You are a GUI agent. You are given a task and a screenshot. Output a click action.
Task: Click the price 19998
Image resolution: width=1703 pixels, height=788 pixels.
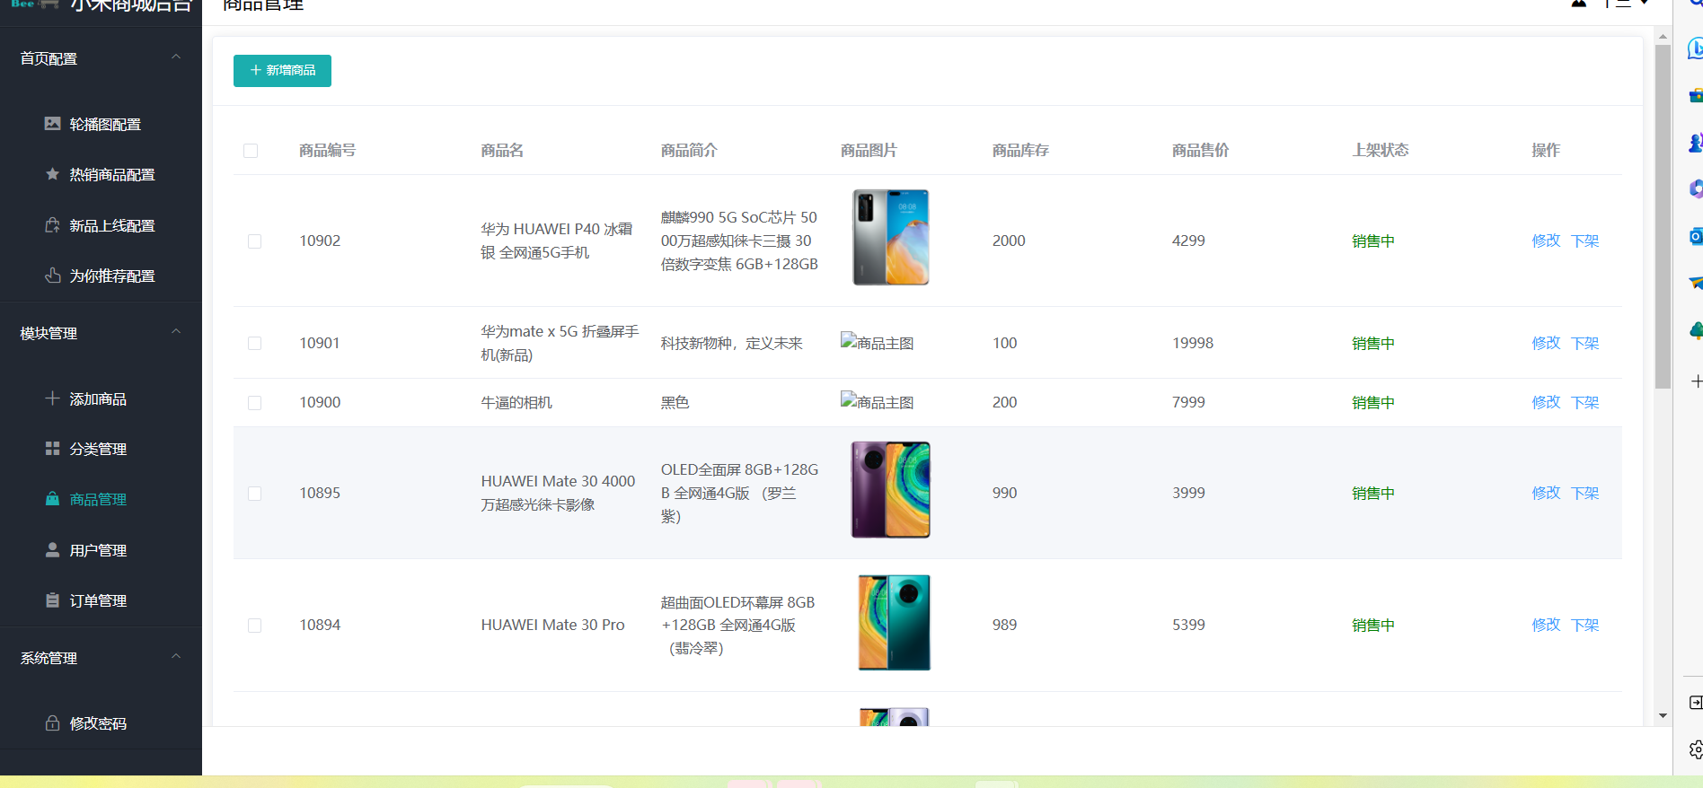(1193, 343)
